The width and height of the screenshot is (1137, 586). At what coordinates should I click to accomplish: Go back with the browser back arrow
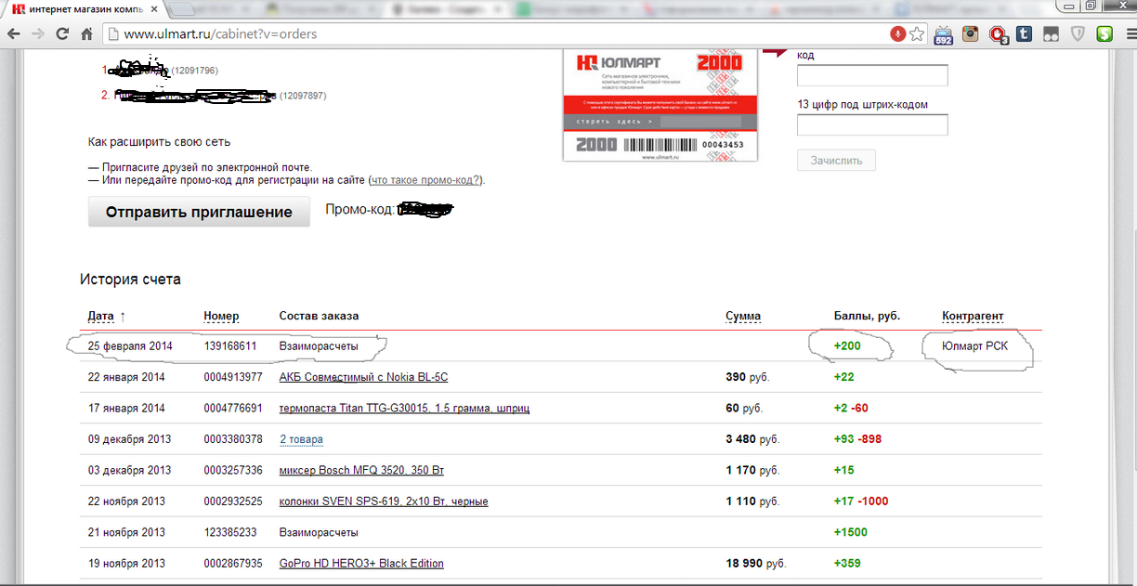pos(14,34)
